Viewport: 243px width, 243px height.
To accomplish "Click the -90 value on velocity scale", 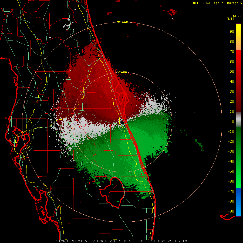I will (231, 211).
